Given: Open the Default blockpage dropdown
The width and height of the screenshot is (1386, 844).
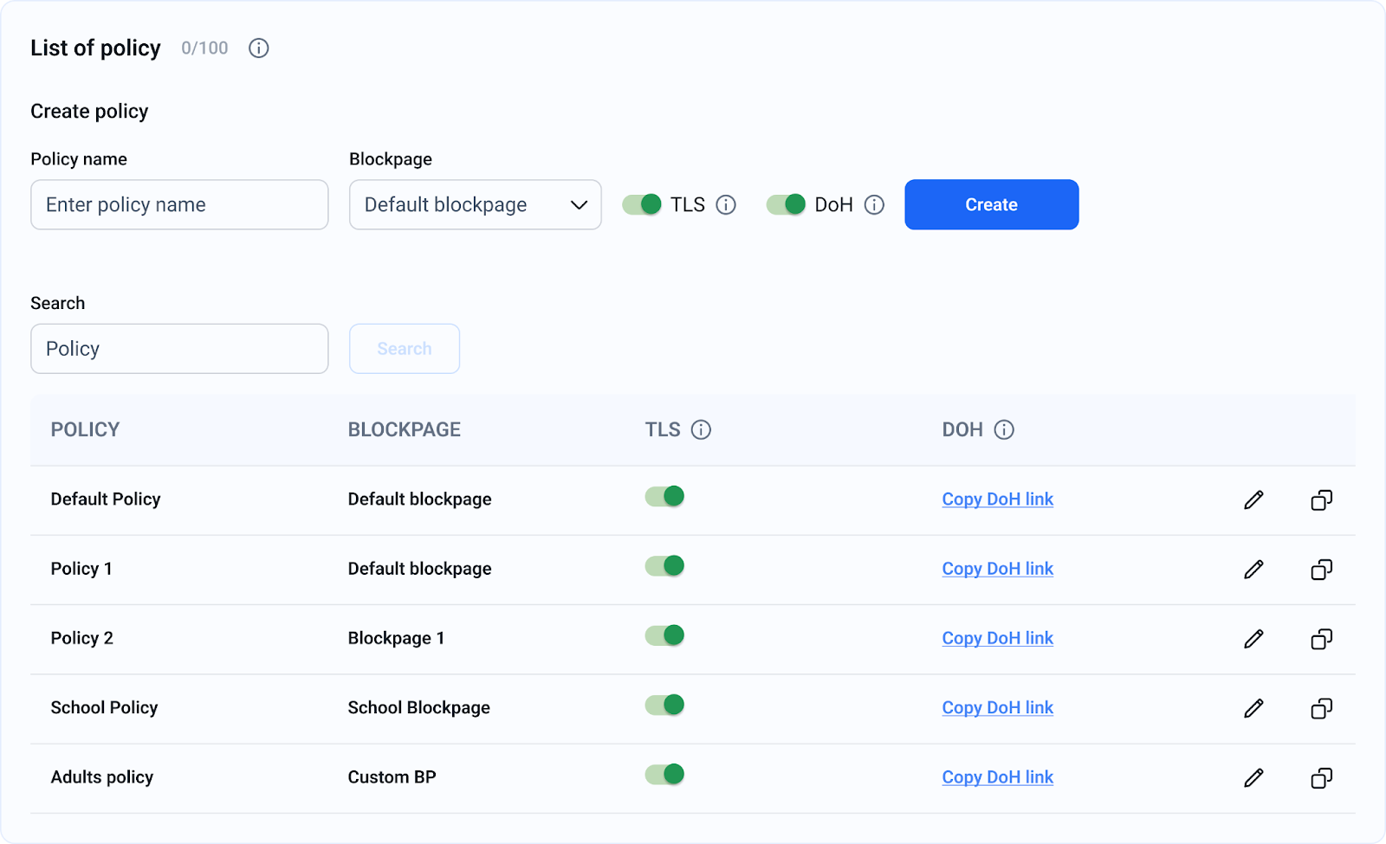Looking at the screenshot, I should point(475,204).
